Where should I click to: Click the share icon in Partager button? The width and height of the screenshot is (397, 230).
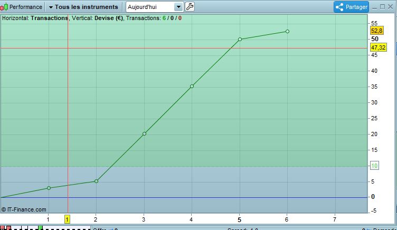339,7
